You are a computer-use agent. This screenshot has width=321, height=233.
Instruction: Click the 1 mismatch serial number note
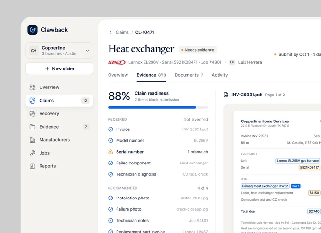click(198, 152)
